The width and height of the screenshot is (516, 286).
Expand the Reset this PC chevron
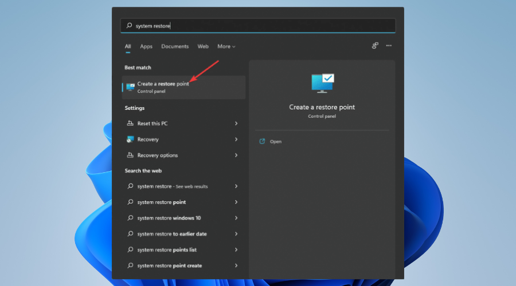pos(236,124)
